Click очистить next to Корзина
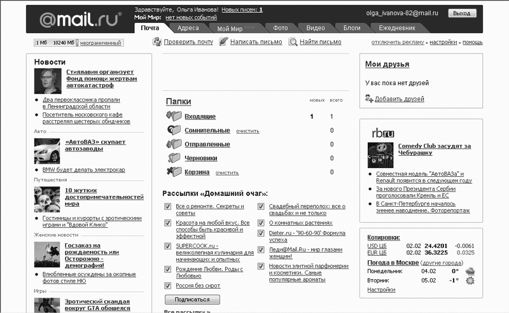The width and height of the screenshot is (509, 313). point(227,173)
